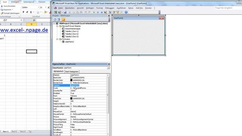
Task: Select UserForm1 in project tree
Action: click(69, 42)
